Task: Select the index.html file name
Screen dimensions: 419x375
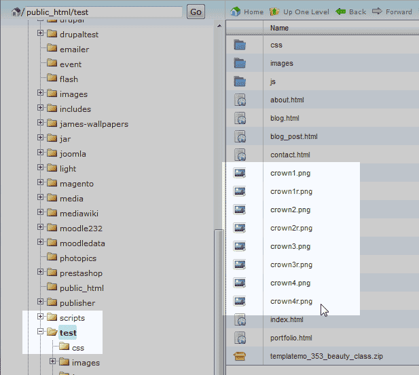Action: (x=287, y=319)
